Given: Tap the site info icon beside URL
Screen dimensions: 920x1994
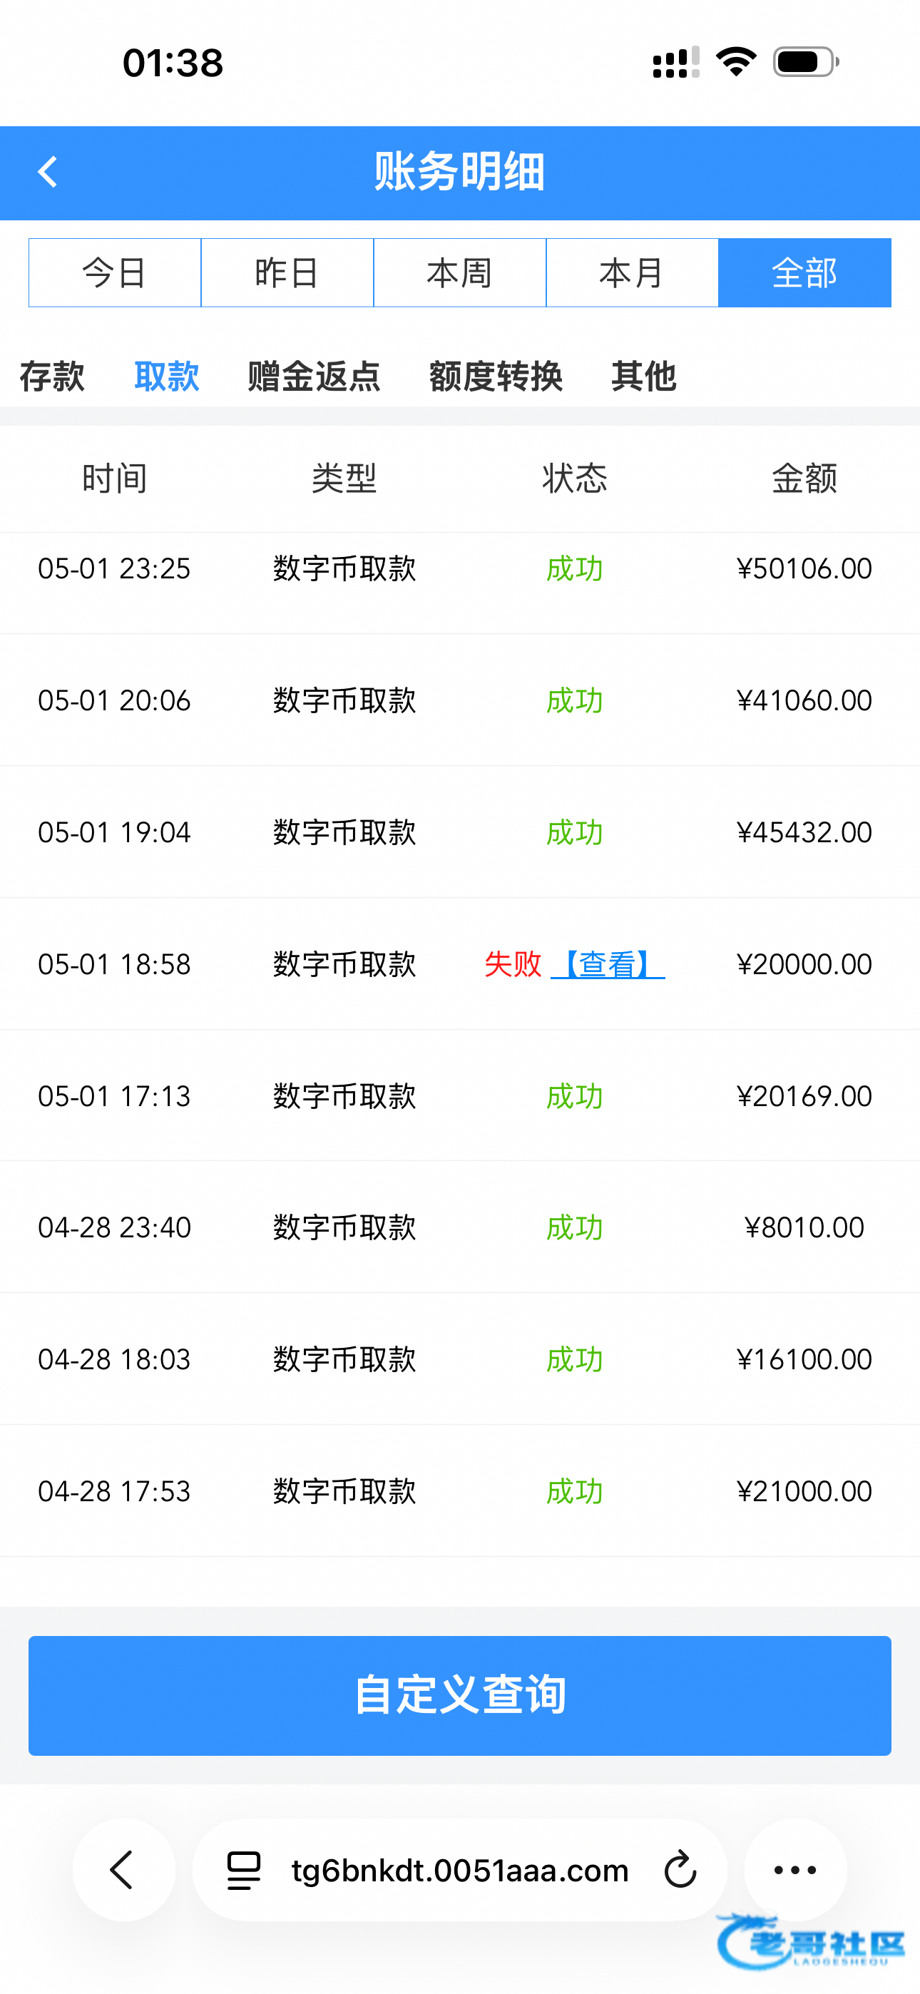Looking at the screenshot, I should 243,1869.
